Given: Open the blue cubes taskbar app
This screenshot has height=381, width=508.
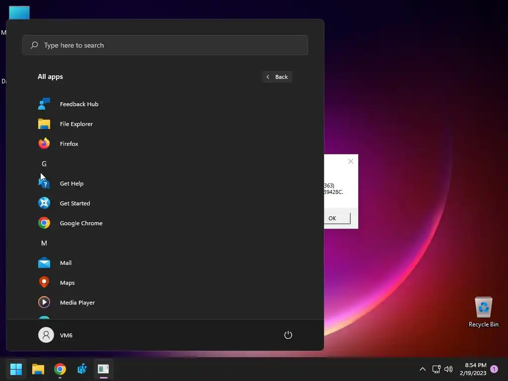Looking at the screenshot, I should 82,369.
